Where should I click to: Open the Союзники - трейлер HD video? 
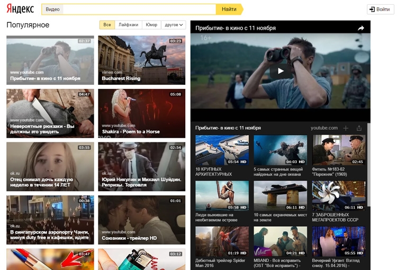[x=141, y=220]
